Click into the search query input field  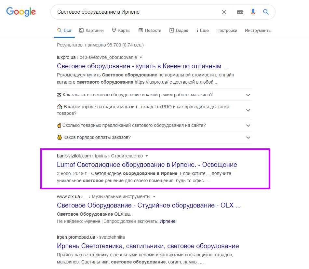(x=137, y=12)
